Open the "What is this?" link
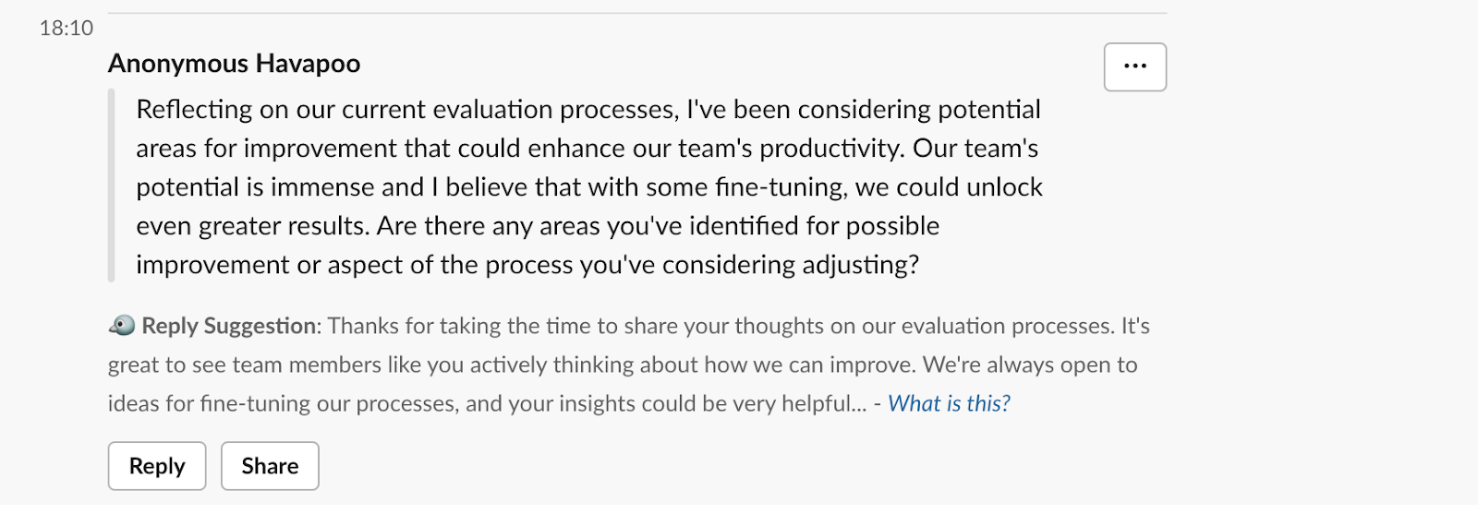 (x=949, y=403)
